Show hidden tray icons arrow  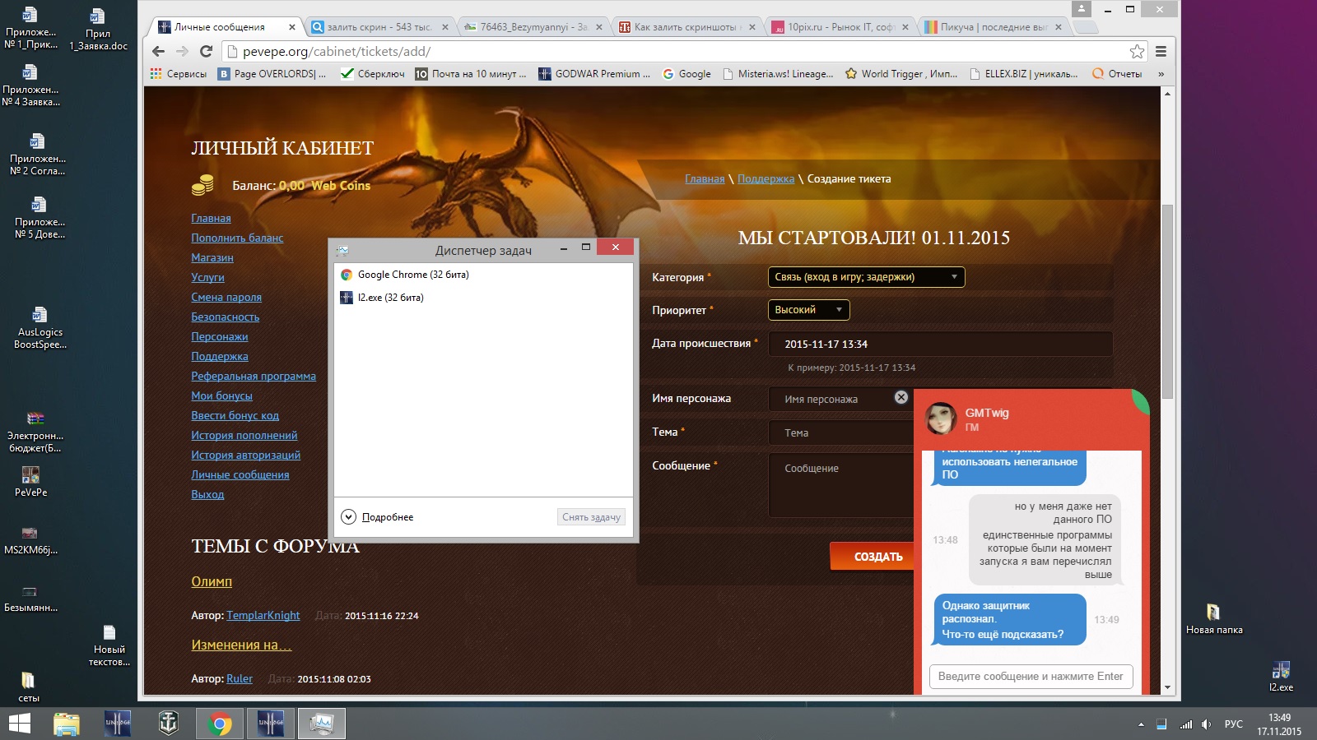coord(1141,724)
